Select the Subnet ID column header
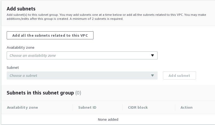The width and height of the screenshot is (215, 125). coord(87,107)
